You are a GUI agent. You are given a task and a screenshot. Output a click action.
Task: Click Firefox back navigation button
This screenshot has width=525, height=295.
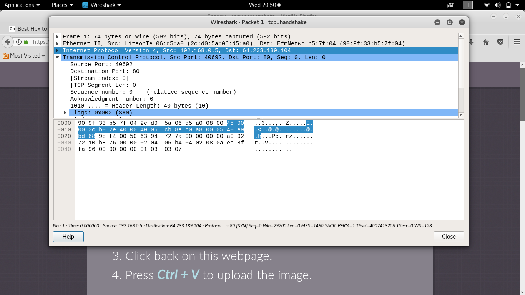[x=7, y=42]
